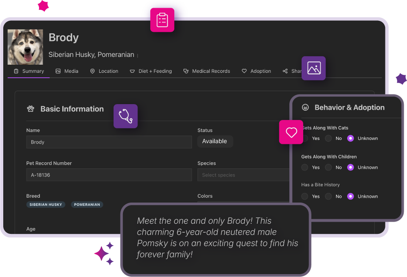Click the smiley icon beside Behavior & Adoption
The height and width of the screenshot is (277, 407).
(x=305, y=107)
